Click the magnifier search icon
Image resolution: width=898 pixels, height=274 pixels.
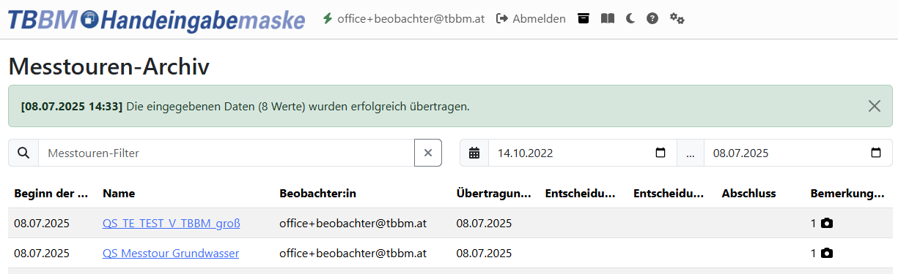pos(23,153)
